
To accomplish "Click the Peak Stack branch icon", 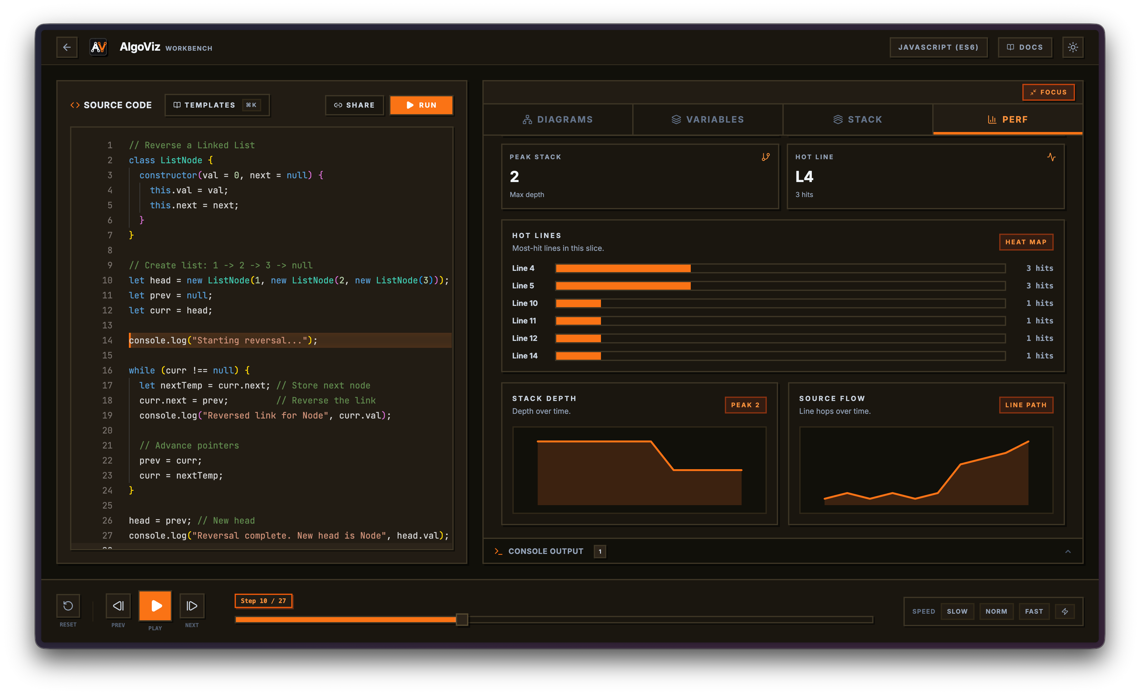I will click(766, 157).
